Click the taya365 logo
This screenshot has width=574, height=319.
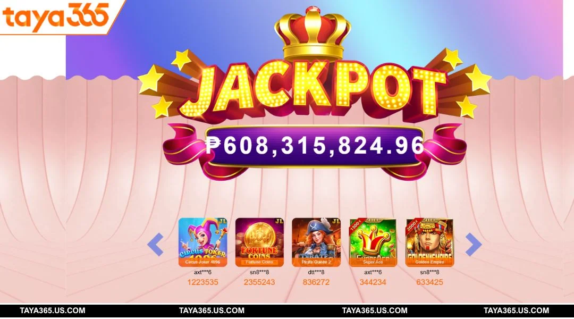pos(56,16)
